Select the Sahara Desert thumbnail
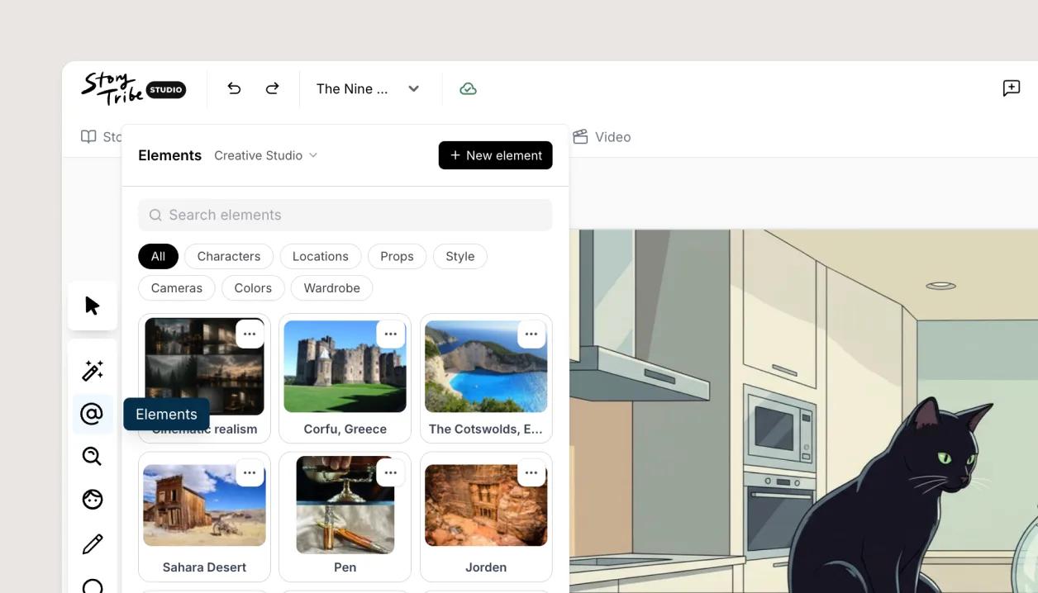1038x593 pixels. point(204,505)
